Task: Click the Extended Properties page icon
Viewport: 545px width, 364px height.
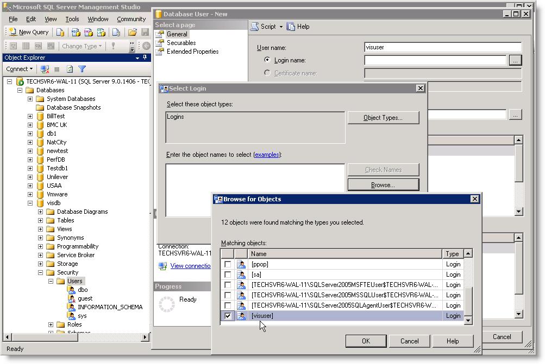Action: point(160,52)
